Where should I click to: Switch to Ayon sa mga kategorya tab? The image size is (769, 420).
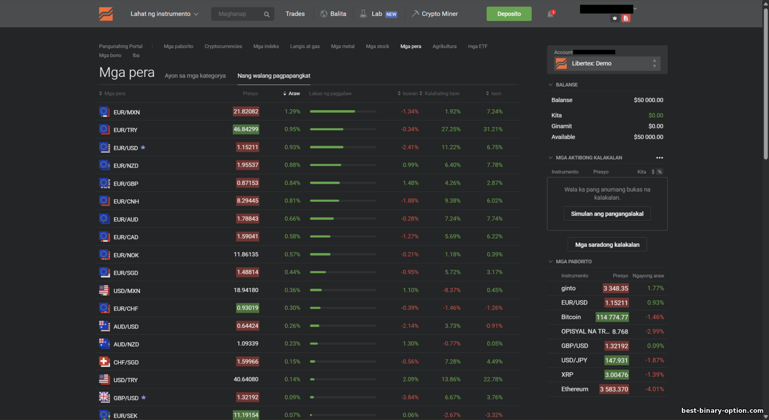[195, 76]
